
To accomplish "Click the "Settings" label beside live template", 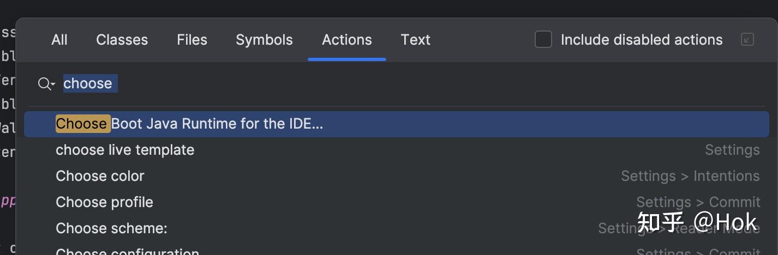I will pos(732,150).
